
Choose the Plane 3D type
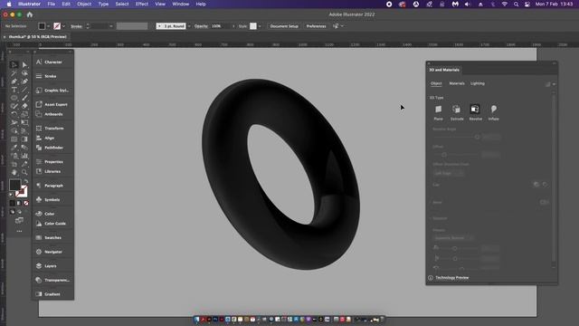(x=438, y=112)
